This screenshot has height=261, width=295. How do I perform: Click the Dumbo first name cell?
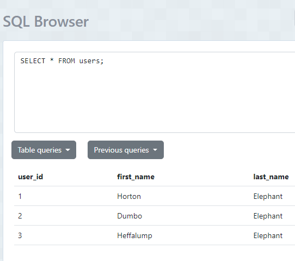coord(130,216)
